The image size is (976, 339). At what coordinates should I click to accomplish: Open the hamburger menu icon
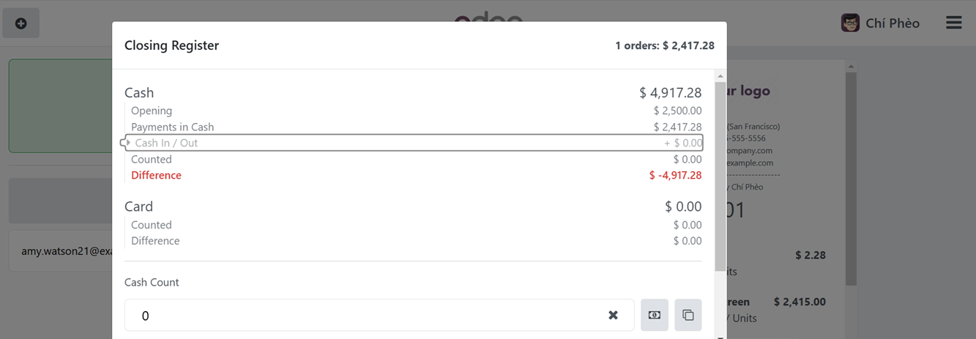(x=953, y=23)
